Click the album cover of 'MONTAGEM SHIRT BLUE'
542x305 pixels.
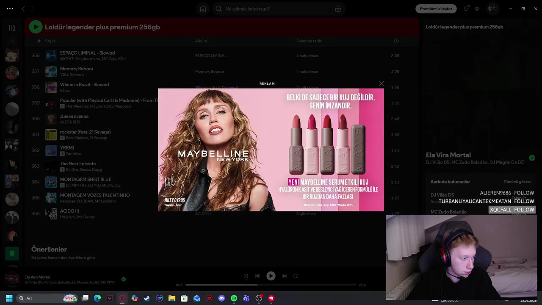tap(51, 182)
